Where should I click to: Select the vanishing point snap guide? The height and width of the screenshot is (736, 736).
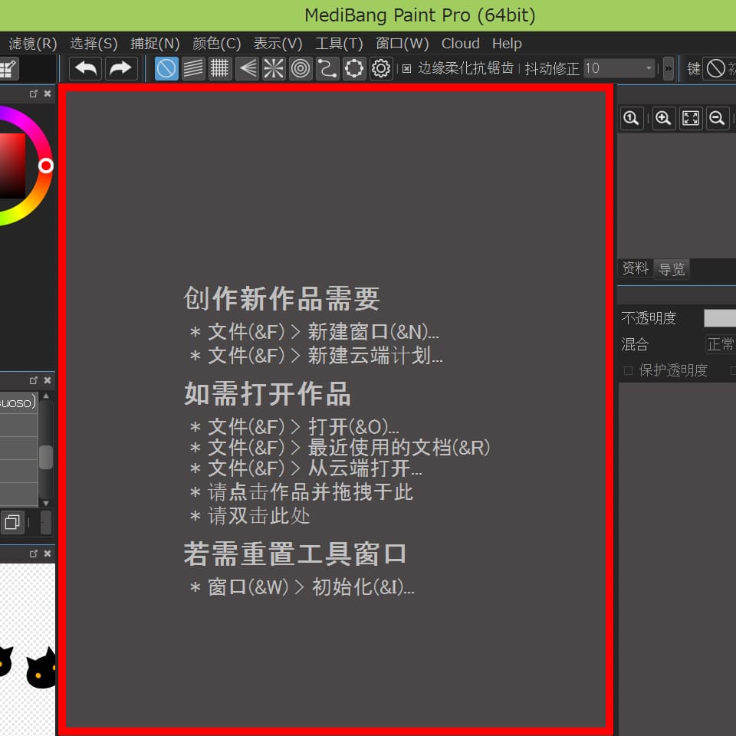(x=247, y=68)
